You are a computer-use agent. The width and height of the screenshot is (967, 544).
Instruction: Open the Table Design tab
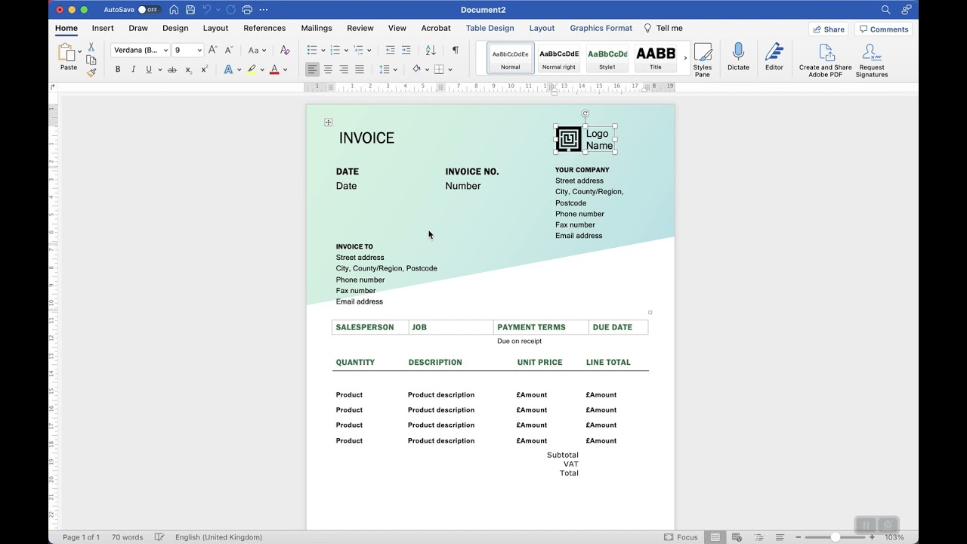coord(490,28)
